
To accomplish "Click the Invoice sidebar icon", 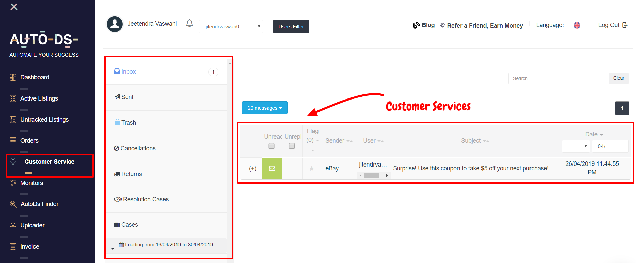I will [13, 247].
